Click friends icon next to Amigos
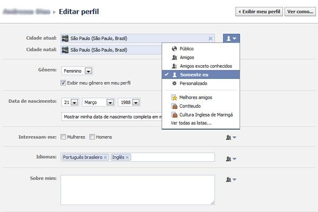The height and width of the screenshot is (212, 318). pos(174,57)
